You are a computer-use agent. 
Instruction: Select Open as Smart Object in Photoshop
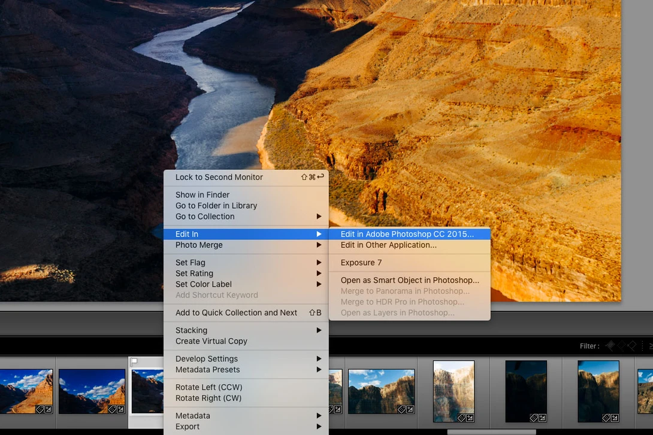409,280
